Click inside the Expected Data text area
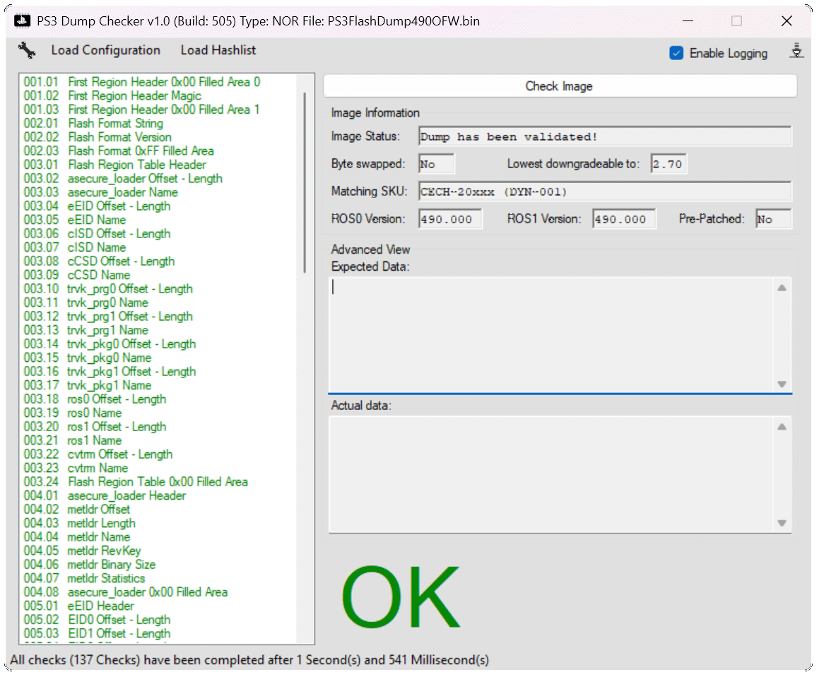The height and width of the screenshot is (677, 819). [x=551, y=332]
